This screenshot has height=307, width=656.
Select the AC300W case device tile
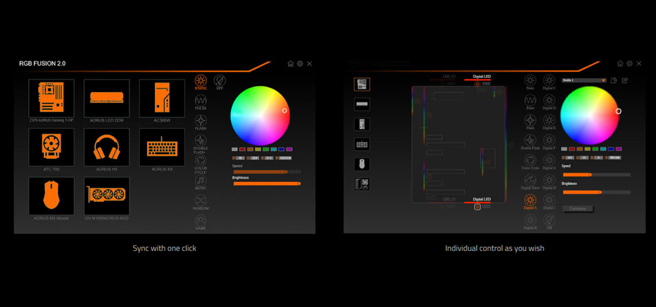(x=162, y=98)
